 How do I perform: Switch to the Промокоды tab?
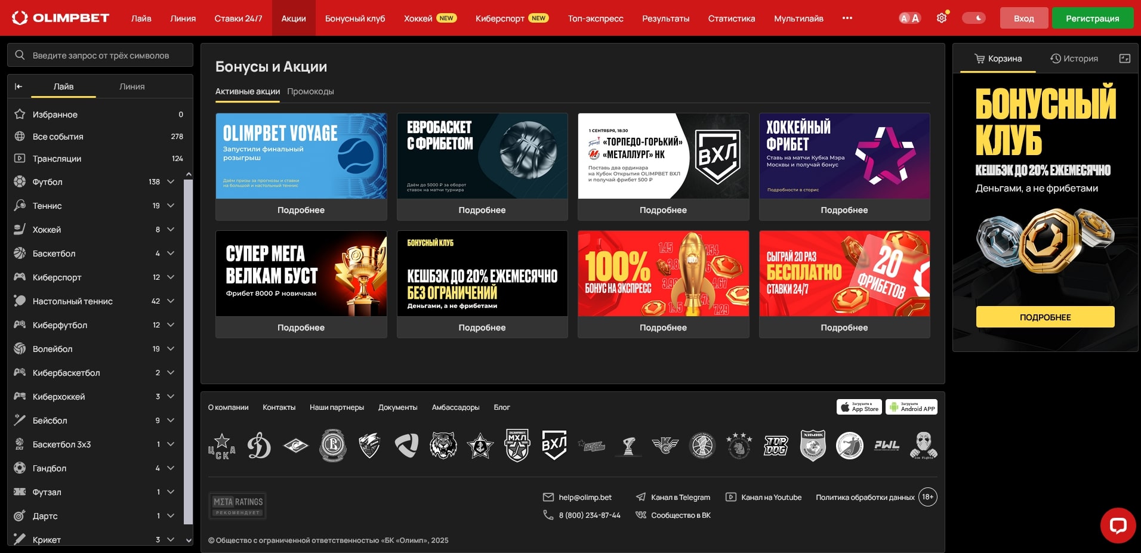tap(310, 91)
